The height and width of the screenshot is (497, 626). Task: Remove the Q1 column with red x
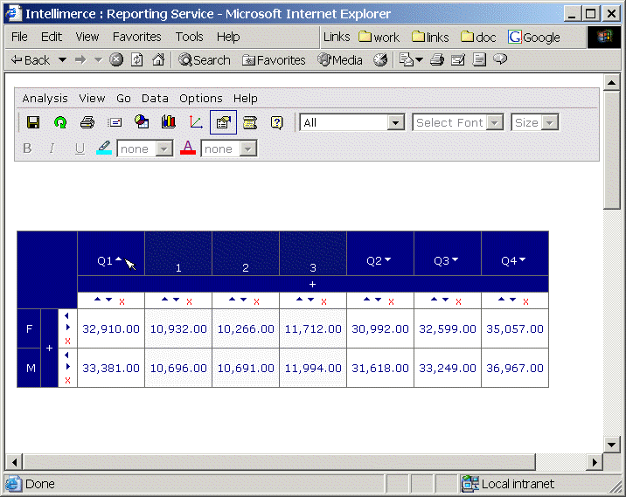point(122,302)
